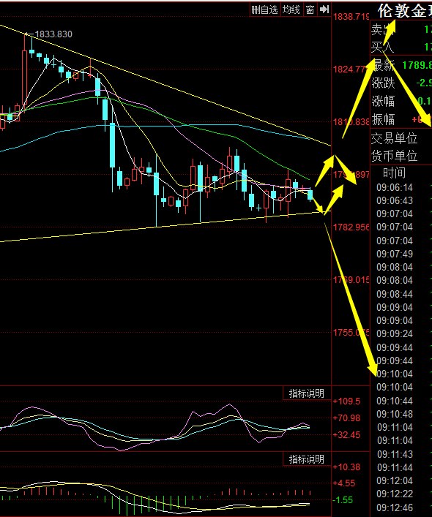Click the +109.5 indicator scale label
This screenshot has width=432, height=517.
point(346,401)
